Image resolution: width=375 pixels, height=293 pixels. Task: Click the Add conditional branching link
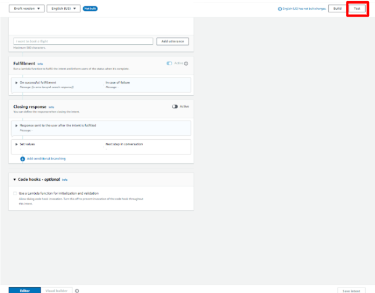(46, 159)
